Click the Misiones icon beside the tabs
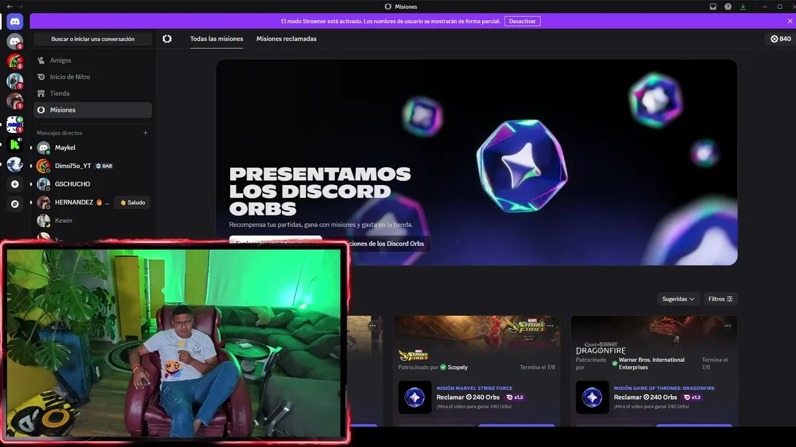The height and width of the screenshot is (447, 796). (167, 38)
